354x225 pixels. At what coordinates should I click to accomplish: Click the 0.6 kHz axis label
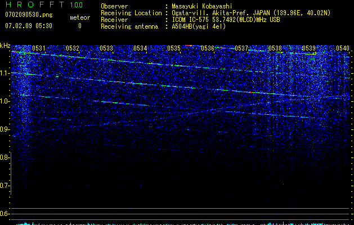click(5, 214)
